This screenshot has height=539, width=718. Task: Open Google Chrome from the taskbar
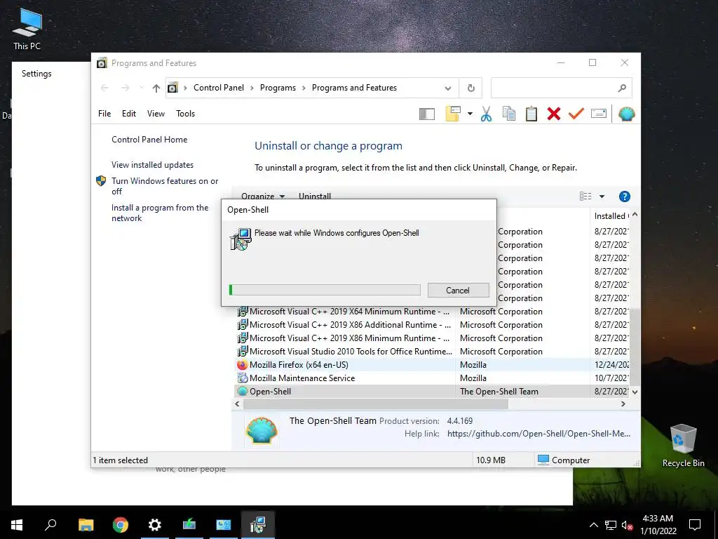[121, 525]
